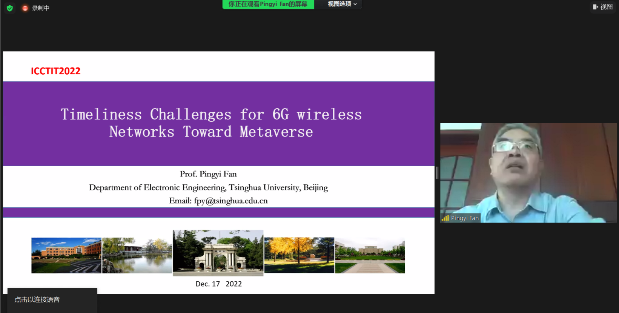Click the golden autumn trees photo
Image resolution: width=619 pixels, height=313 pixels.
299,255
